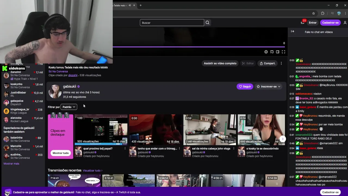The height and width of the screenshot is (196, 348).
Task: Collapse the chat panel arrow
Action: [293, 32]
